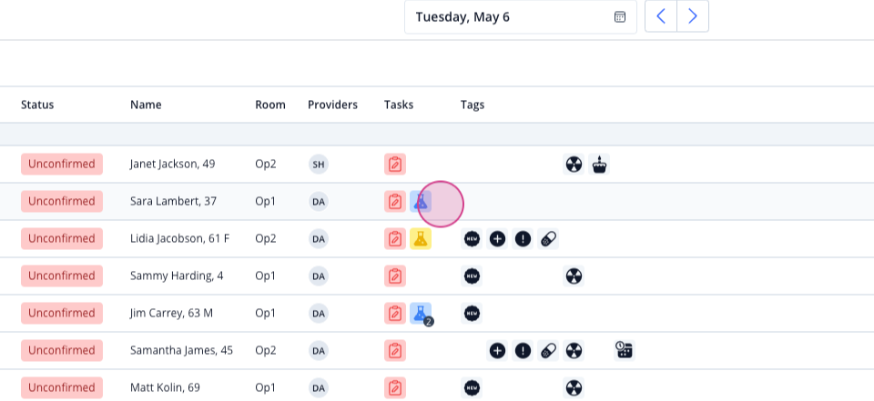Click the Tuesday, May 6 date field

pos(521,16)
